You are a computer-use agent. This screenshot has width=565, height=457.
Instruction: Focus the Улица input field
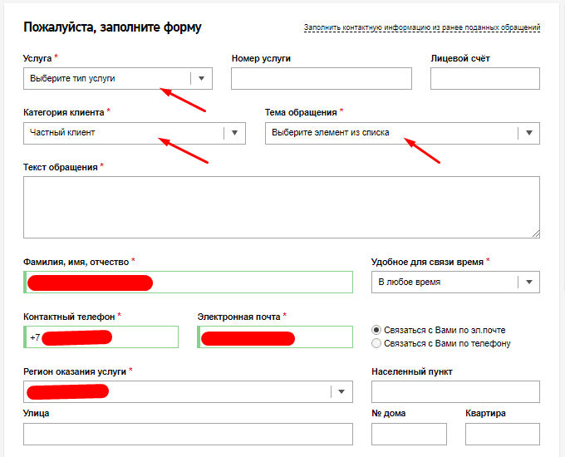point(188,434)
